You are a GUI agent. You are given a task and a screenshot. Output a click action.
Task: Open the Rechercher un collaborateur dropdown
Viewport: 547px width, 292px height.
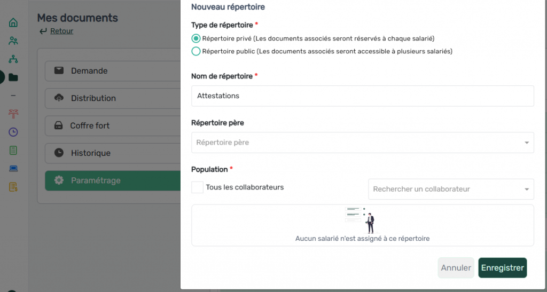tap(451, 189)
